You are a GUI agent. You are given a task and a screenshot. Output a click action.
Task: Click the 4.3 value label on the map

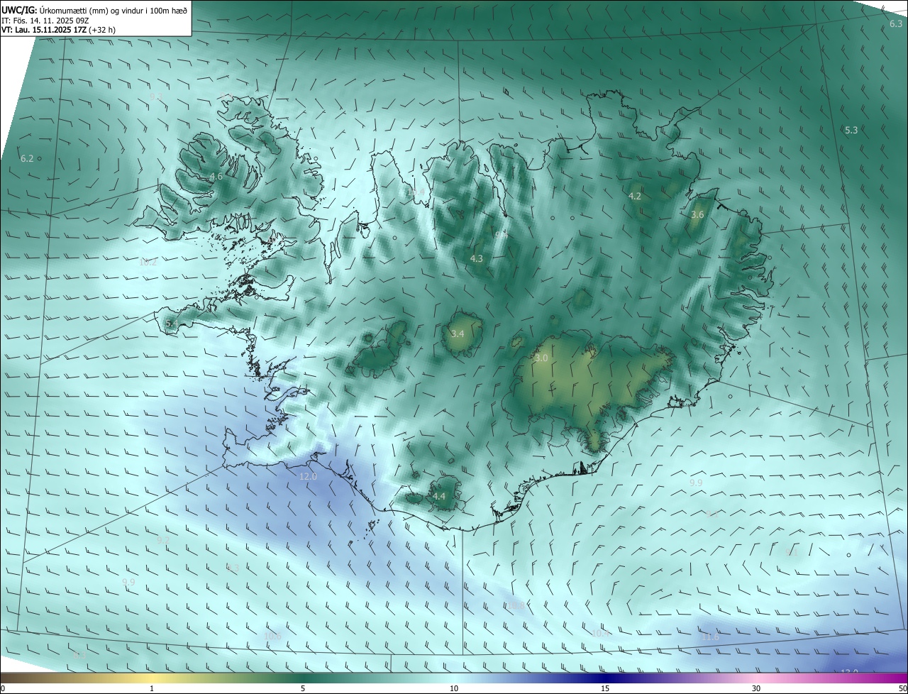coord(476,259)
